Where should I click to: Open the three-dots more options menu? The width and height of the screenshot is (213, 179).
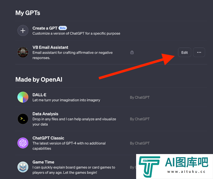(199, 52)
